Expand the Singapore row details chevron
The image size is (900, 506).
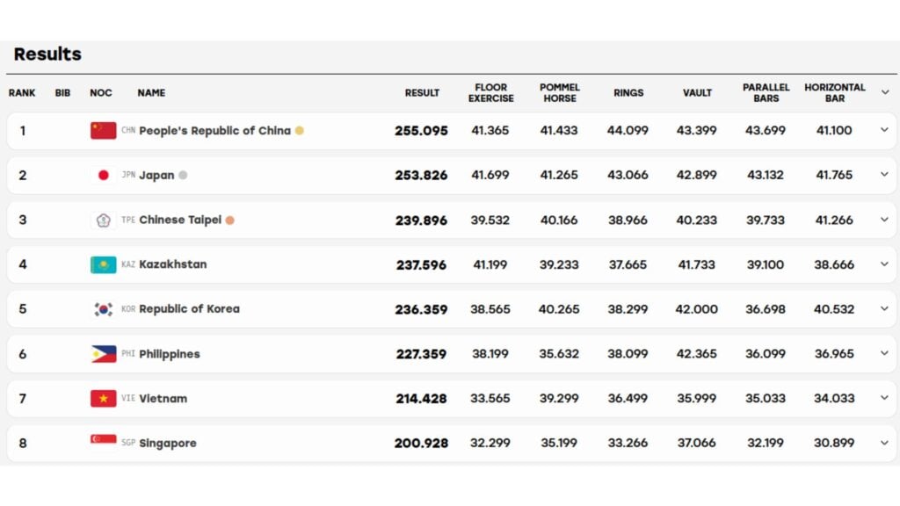[884, 443]
